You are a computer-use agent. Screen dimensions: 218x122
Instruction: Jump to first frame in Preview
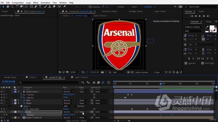pyautogui.click(x=192, y=16)
